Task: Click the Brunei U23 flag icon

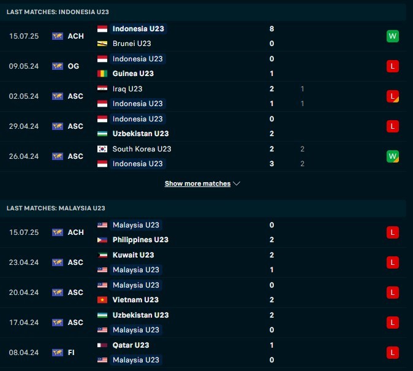Action: coord(102,44)
